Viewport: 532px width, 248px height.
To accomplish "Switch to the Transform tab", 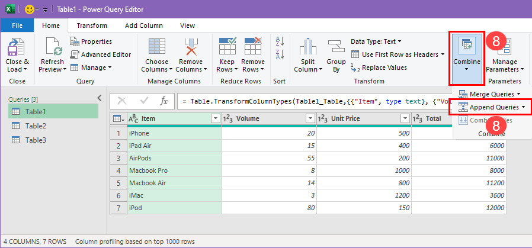I will pos(92,25).
